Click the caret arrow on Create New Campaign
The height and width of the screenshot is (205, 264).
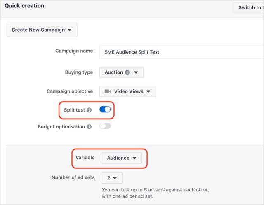point(69,30)
